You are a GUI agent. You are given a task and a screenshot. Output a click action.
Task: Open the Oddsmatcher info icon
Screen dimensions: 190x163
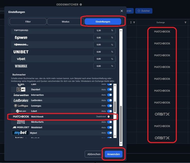(x=81, y=4)
